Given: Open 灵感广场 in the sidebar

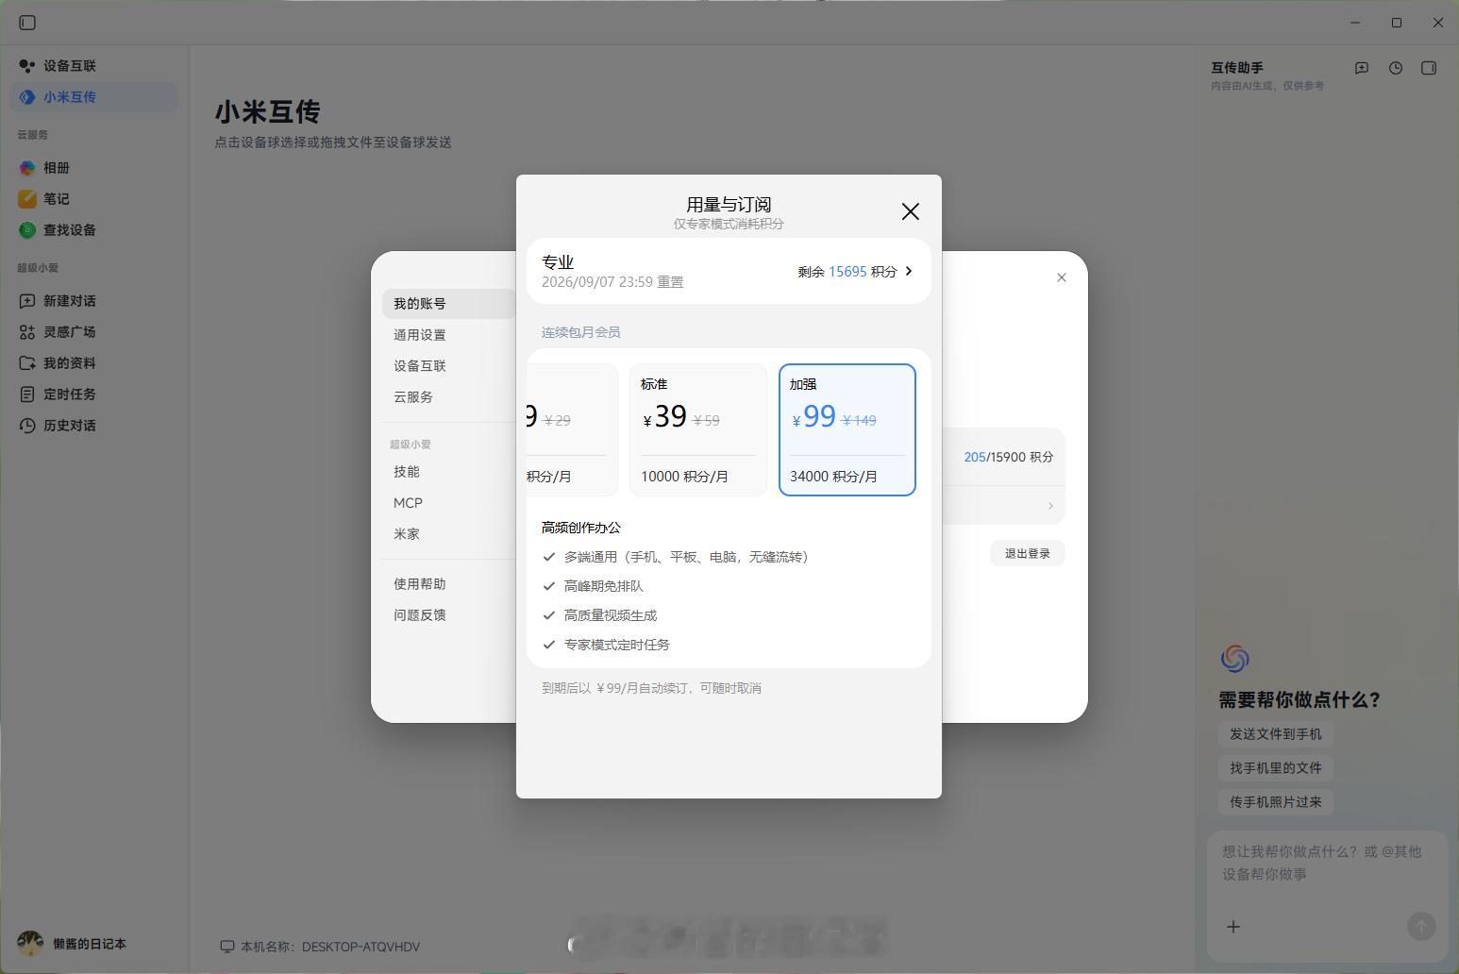Looking at the screenshot, I should (x=94, y=332).
